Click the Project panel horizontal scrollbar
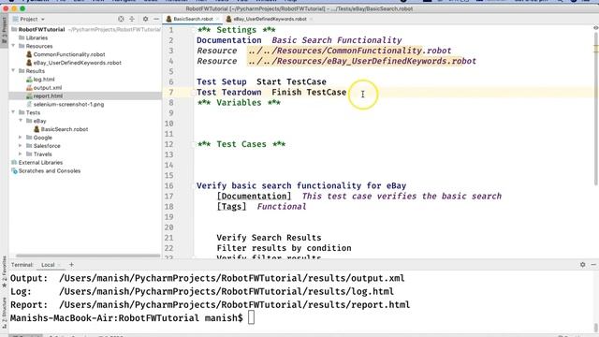Image resolution: width=599 pixels, height=337 pixels. click(88, 256)
